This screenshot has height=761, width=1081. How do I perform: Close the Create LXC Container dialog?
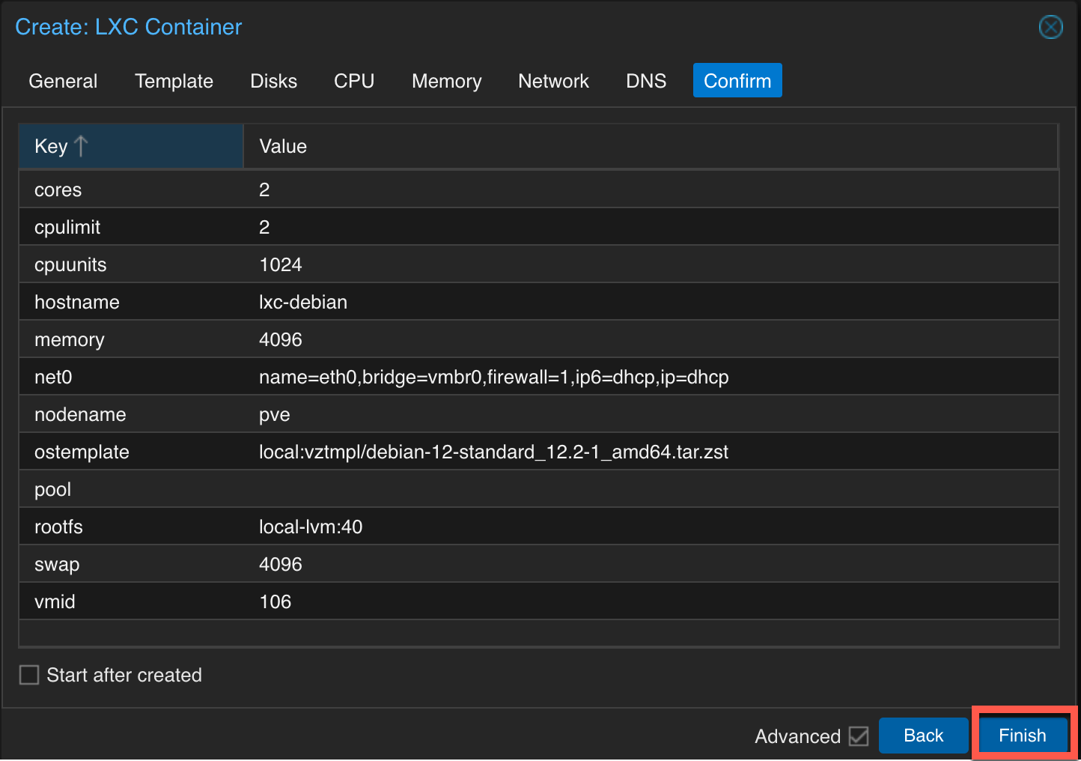pyautogui.click(x=1051, y=27)
